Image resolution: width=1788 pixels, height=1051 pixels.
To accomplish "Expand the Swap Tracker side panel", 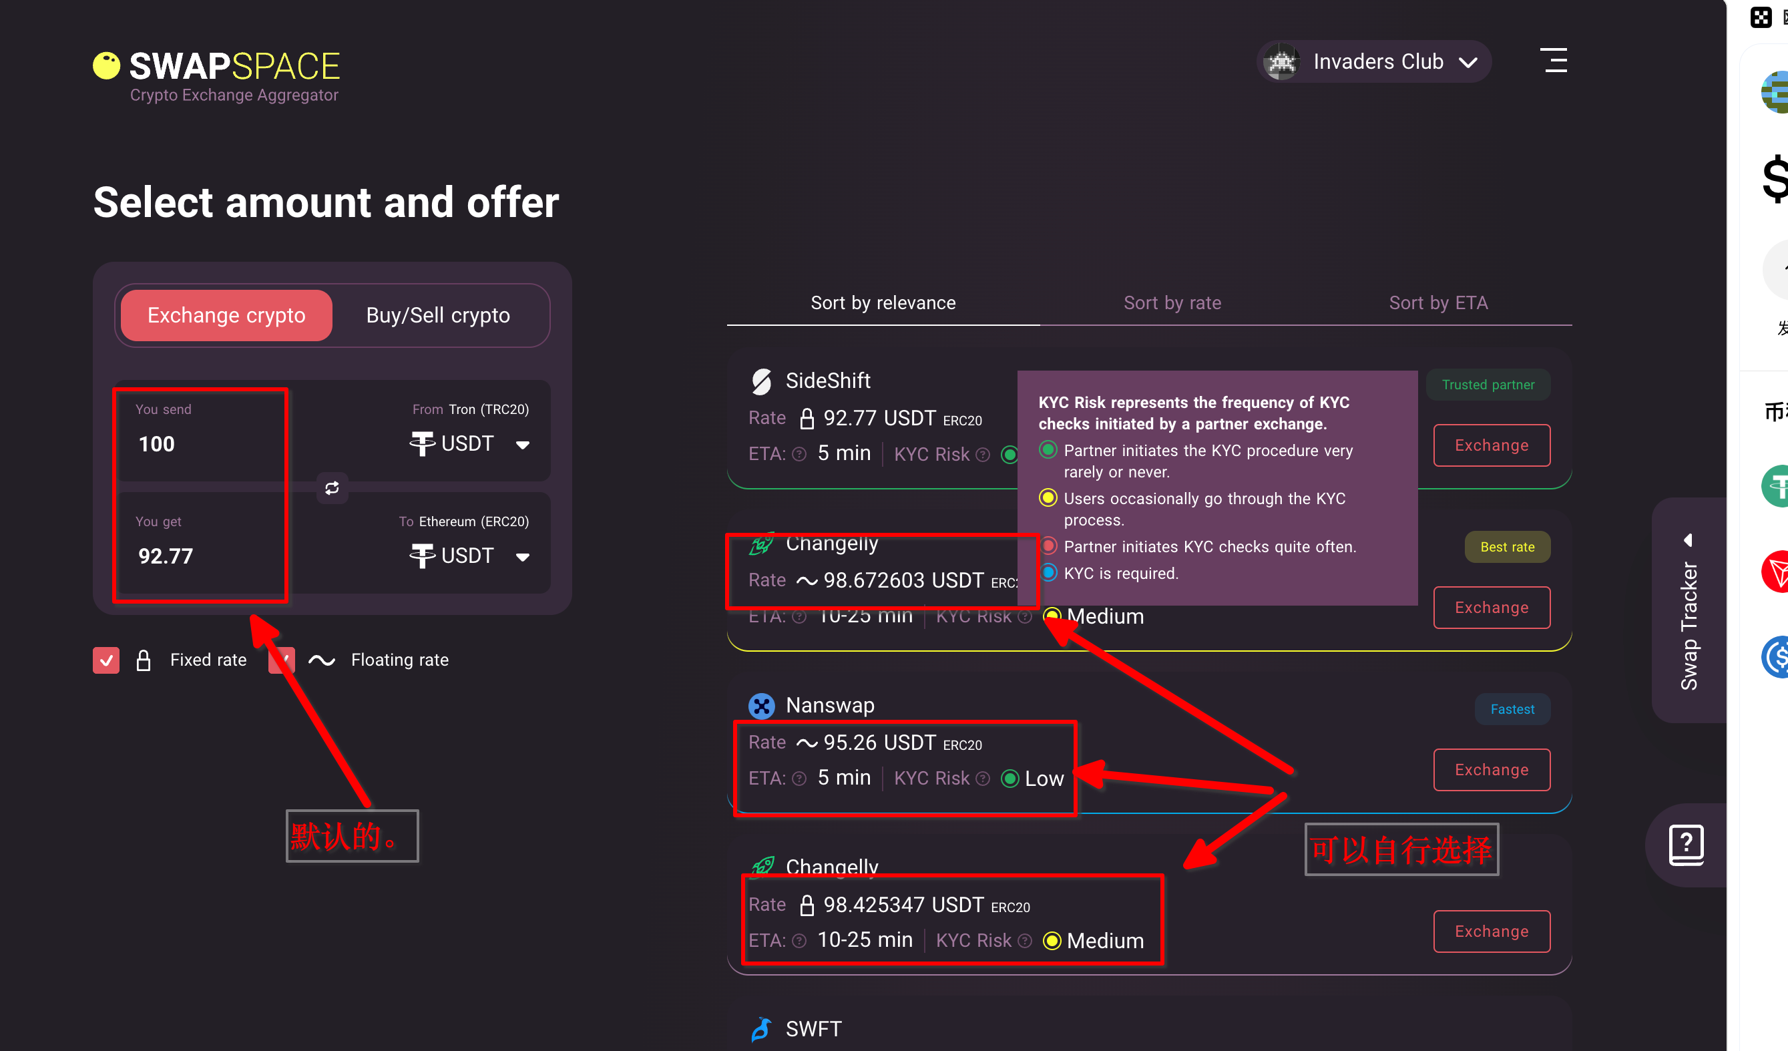I will pos(1689,610).
